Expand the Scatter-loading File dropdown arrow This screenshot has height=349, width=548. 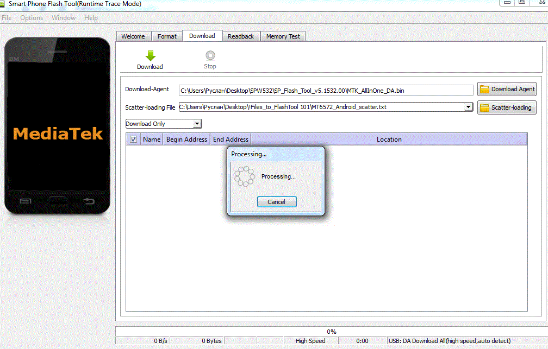469,107
